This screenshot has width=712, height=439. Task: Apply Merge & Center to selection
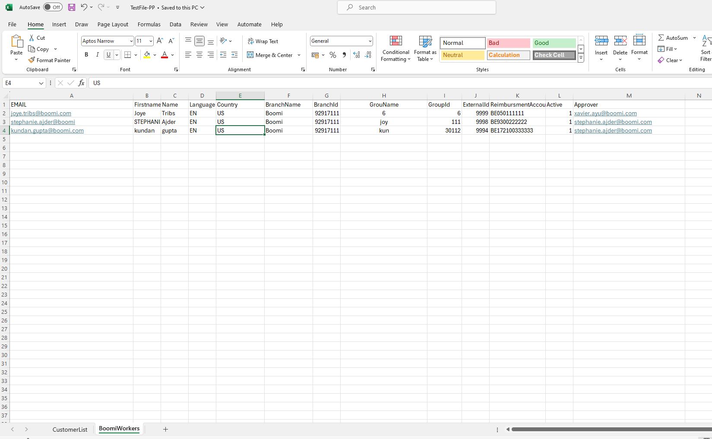(270, 55)
